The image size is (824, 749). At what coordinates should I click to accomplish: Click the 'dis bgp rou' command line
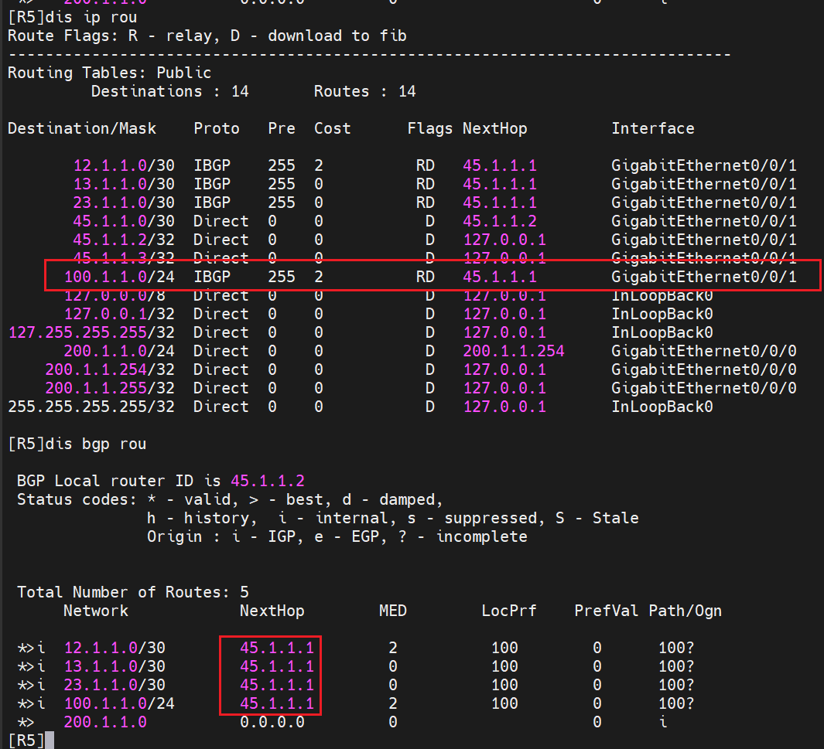(x=77, y=444)
